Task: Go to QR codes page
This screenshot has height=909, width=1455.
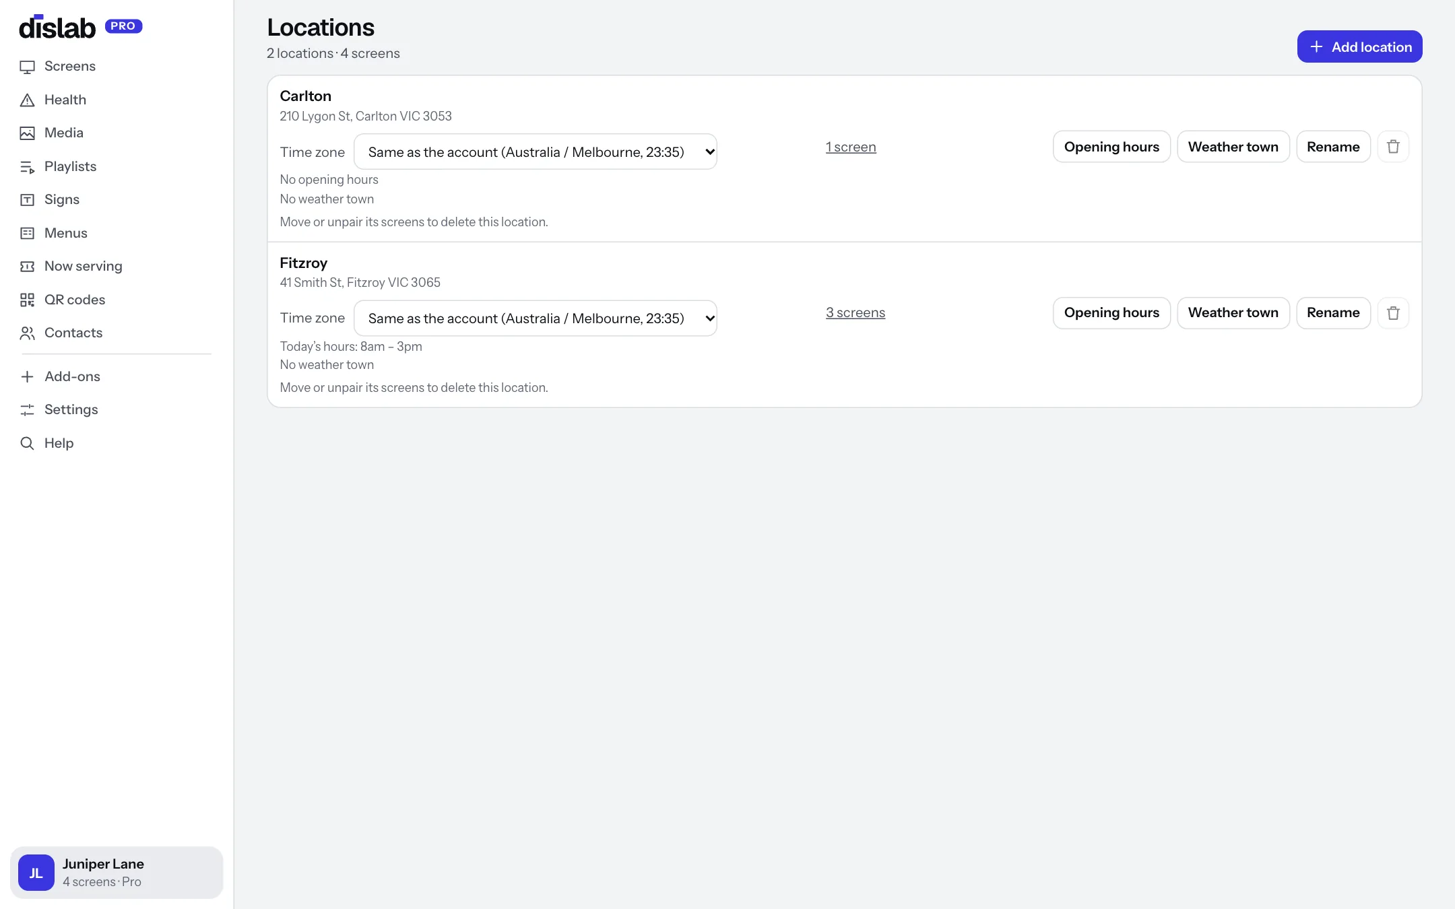Action: [75, 300]
